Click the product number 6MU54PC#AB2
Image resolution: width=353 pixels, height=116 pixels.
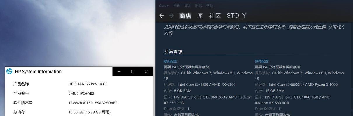(x=81, y=93)
